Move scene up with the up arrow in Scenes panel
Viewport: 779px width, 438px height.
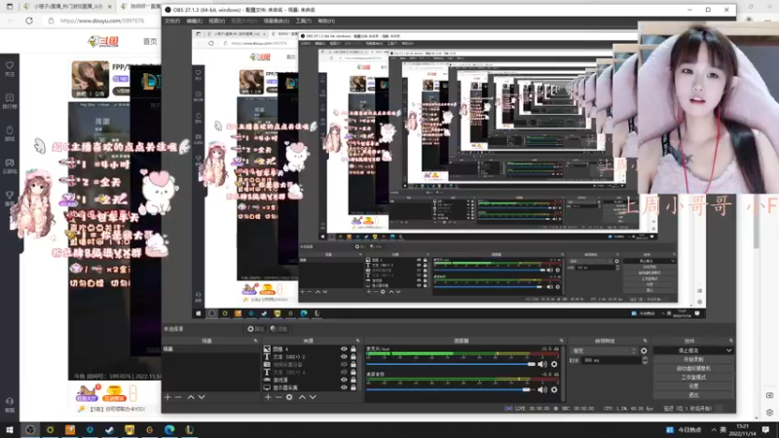pyautogui.click(x=191, y=397)
